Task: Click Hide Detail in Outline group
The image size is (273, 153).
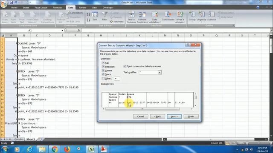Action: point(225,17)
